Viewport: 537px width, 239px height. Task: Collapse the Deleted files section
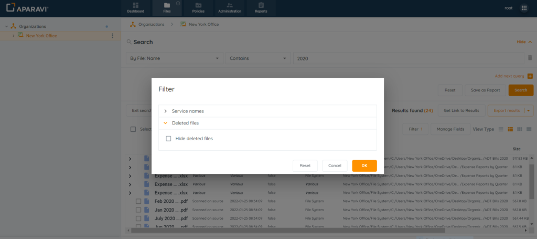165,123
